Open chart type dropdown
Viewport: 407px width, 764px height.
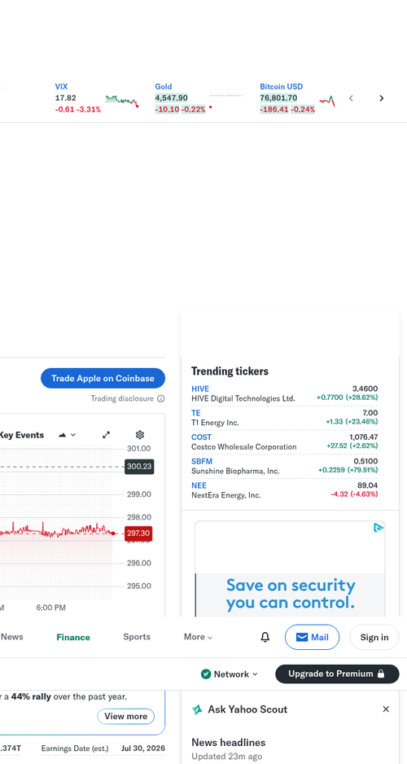pos(68,435)
